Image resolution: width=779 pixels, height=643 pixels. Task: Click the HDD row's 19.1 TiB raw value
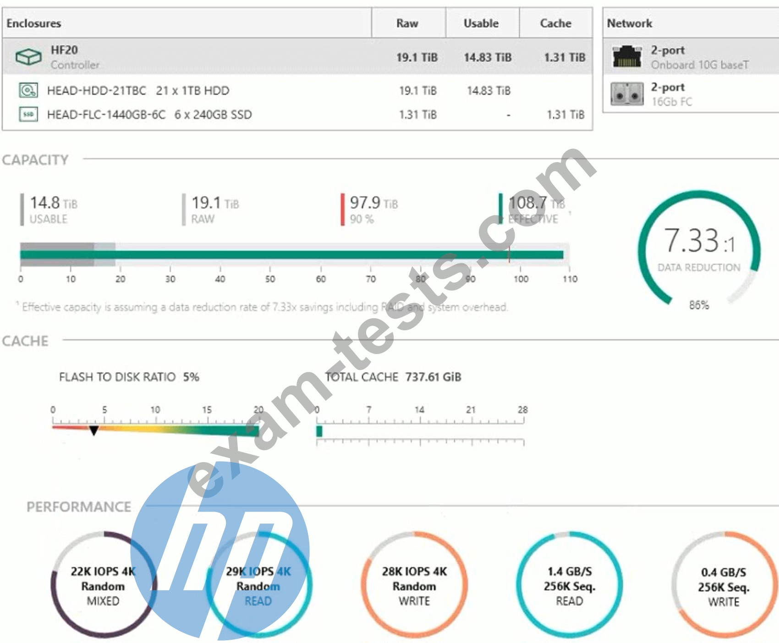coord(417,91)
